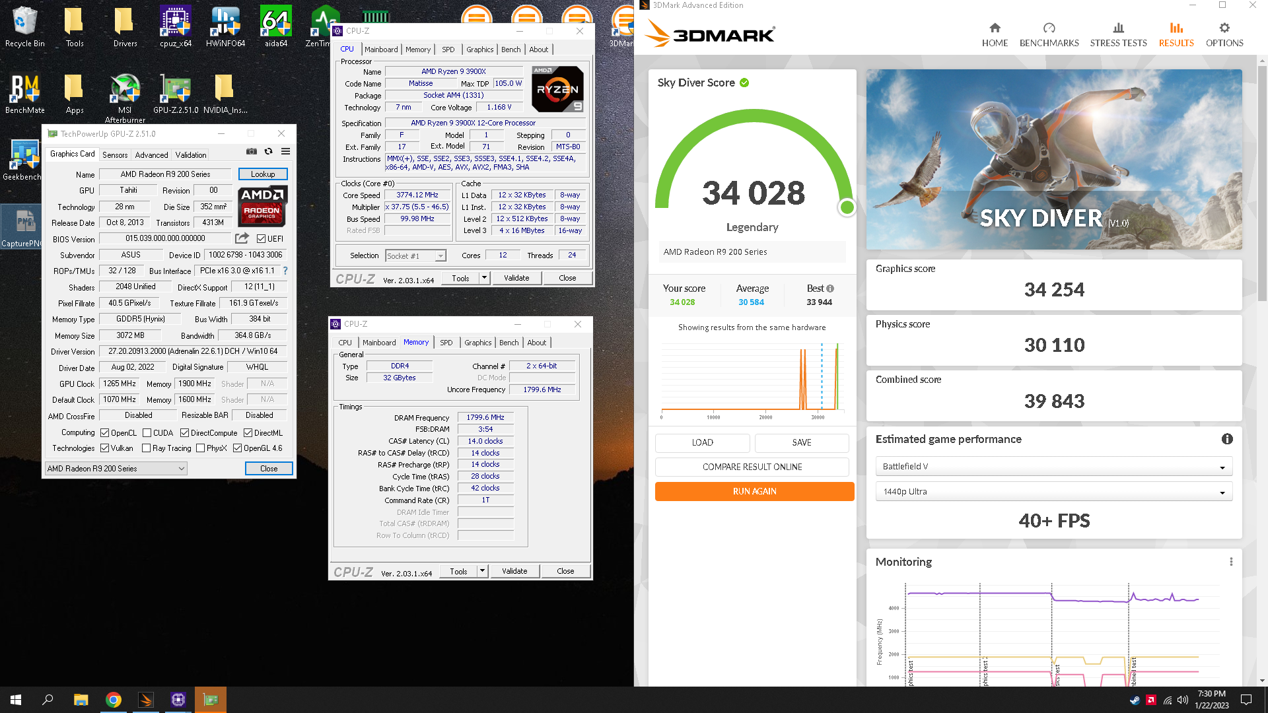This screenshot has width=1268, height=713.
Task: Open SPD tab in lower CPU-Z window
Action: click(446, 343)
